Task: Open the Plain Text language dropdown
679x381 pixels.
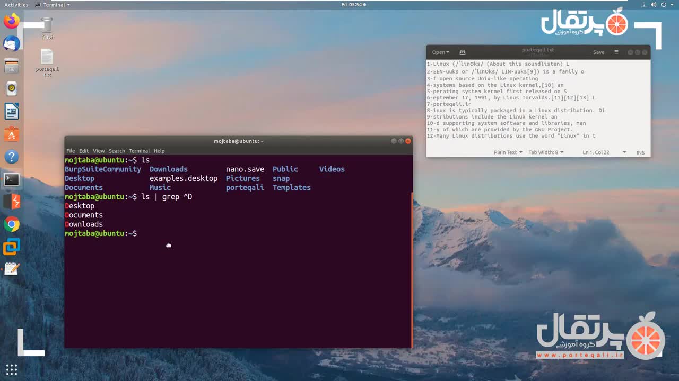Action: pyautogui.click(x=508, y=152)
